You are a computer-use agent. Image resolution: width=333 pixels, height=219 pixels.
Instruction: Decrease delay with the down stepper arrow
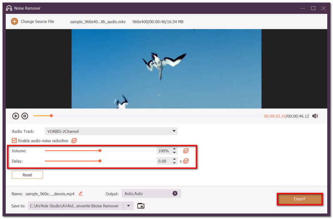click(x=174, y=163)
